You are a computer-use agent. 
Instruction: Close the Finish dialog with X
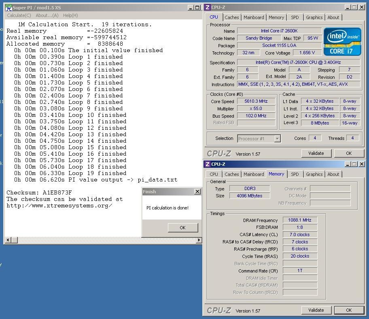(197, 192)
